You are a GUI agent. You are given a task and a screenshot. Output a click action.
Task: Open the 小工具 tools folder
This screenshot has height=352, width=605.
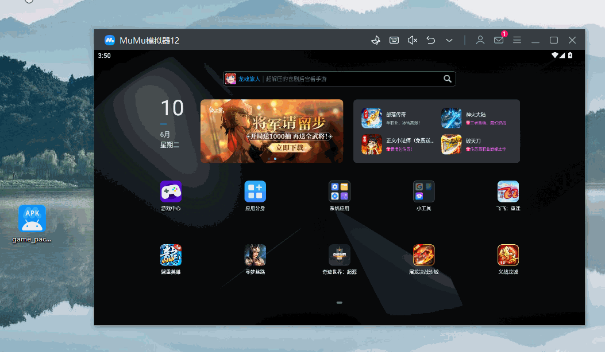(x=423, y=195)
